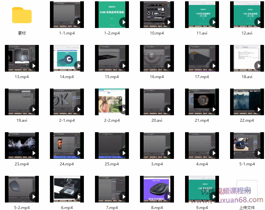Select the 14.mp4 file name label

tap(67, 77)
